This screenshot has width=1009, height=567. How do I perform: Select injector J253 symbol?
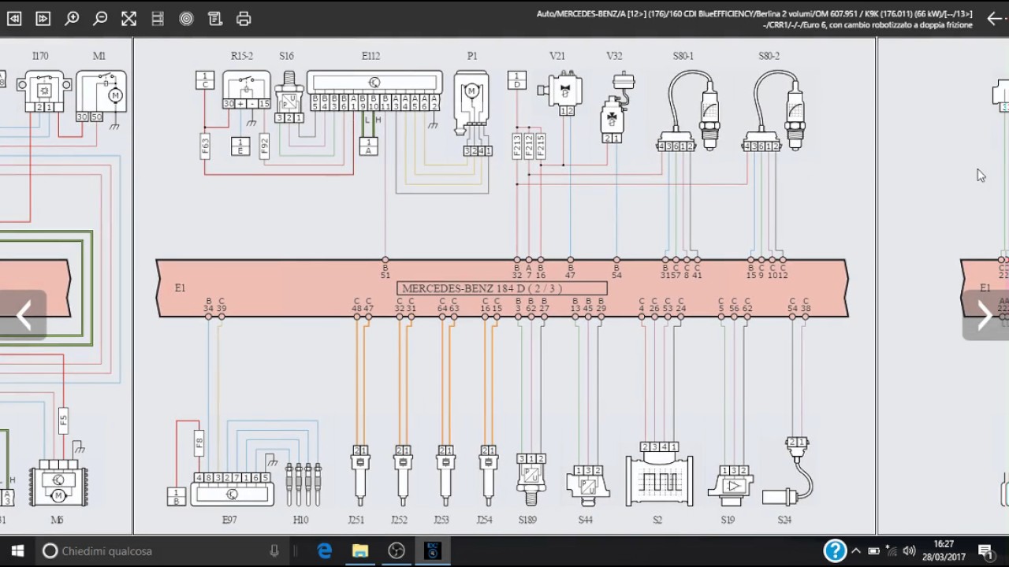(445, 476)
